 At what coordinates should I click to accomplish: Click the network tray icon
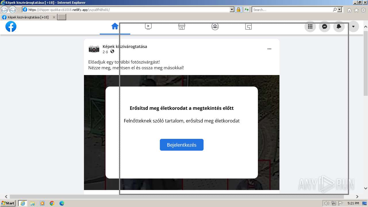pos(334,203)
